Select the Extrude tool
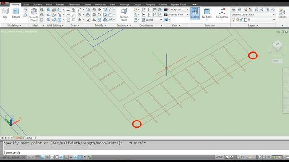The image size is (289, 162). click(x=16, y=13)
